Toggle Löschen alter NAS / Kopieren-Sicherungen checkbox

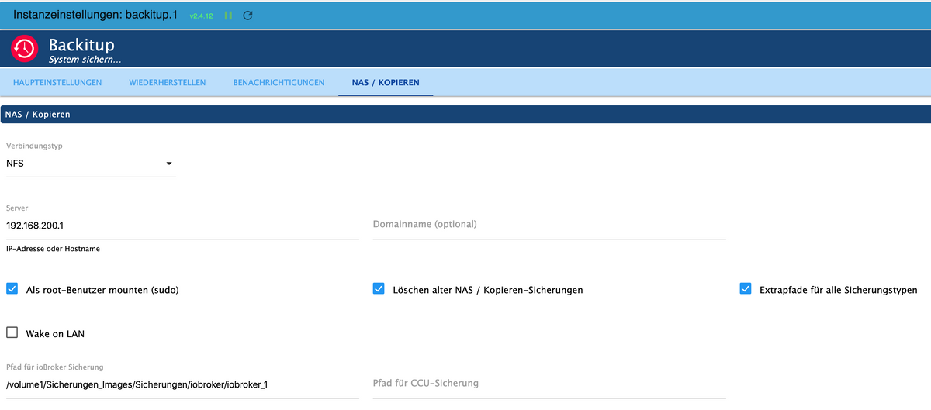tap(379, 289)
